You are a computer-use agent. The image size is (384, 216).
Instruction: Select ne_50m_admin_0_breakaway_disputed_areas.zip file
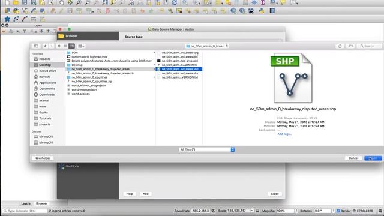tap(103, 73)
